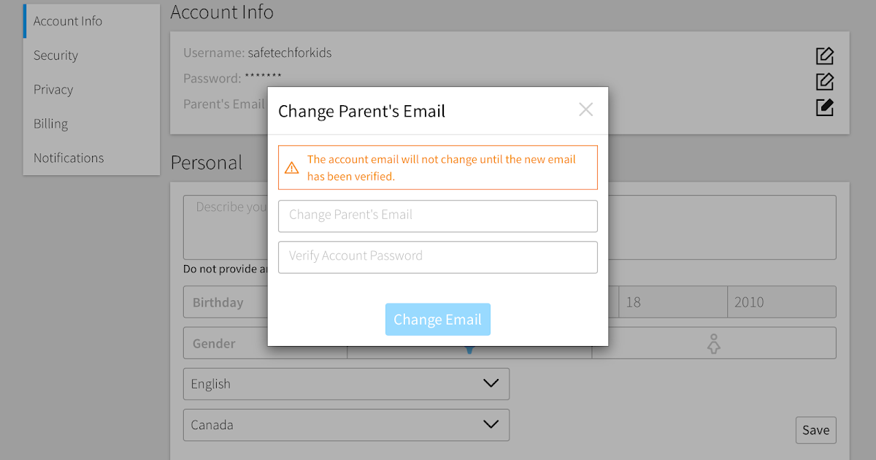Open the Privacy settings tab
This screenshot has height=460, width=876.
point(53,90)
